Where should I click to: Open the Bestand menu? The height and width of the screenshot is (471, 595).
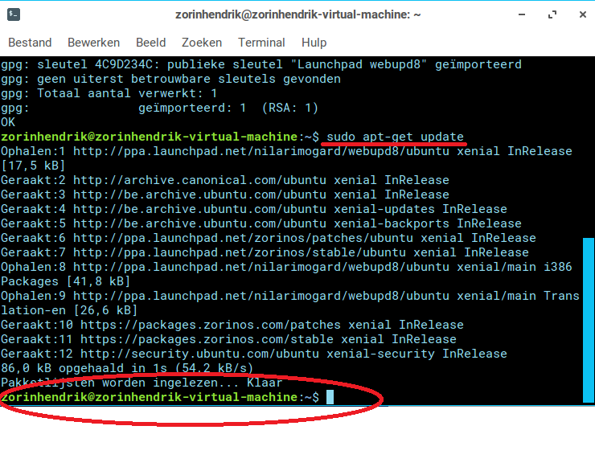30,43
